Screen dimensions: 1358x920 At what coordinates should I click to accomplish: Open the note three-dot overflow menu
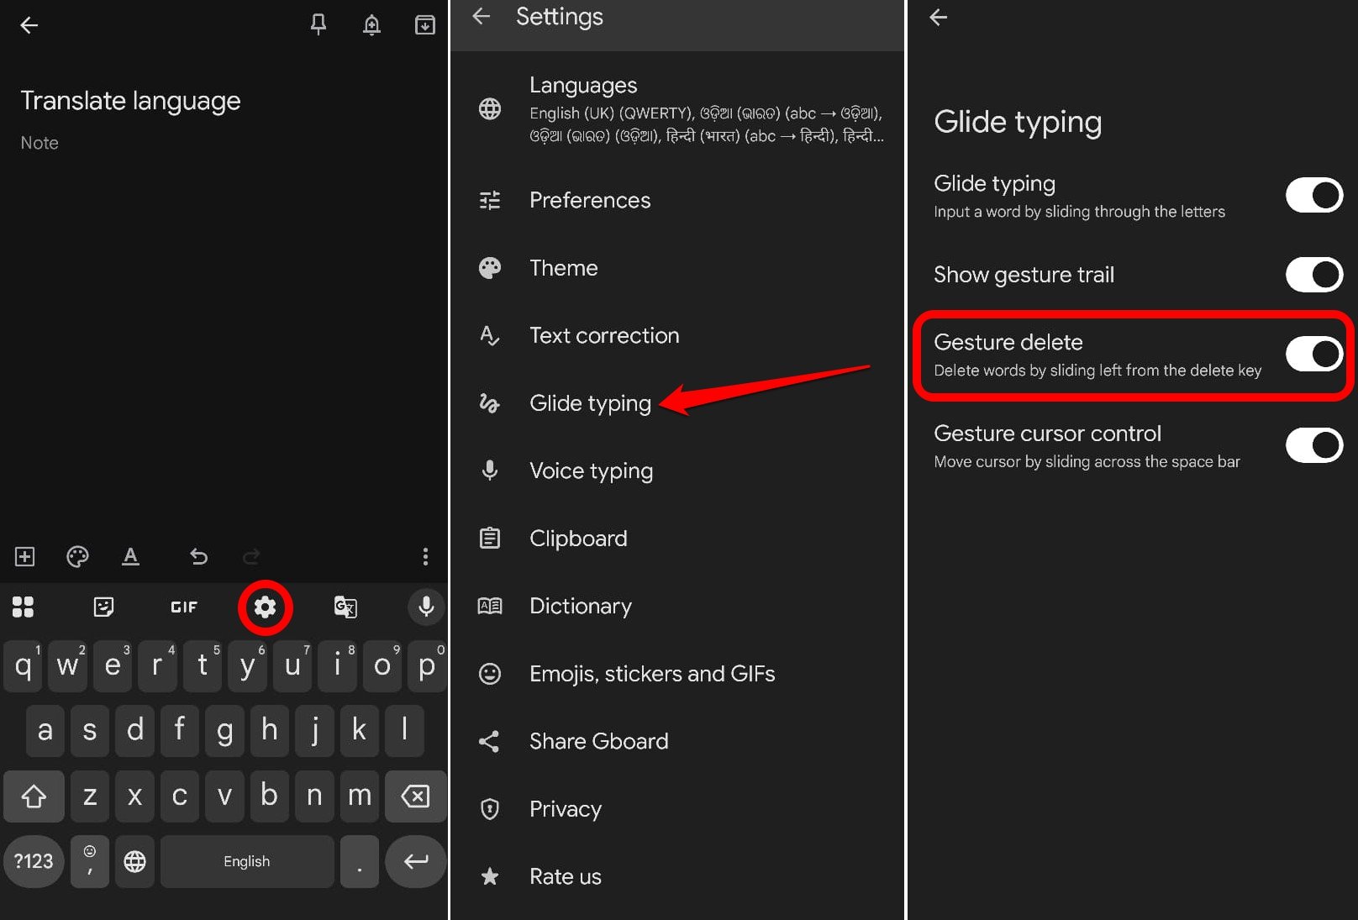pos(425,556)
